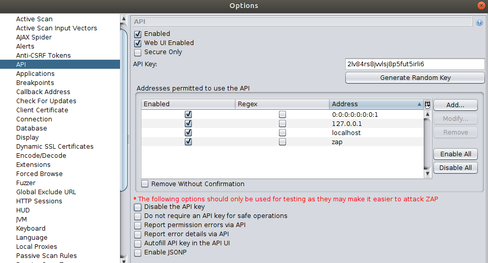Viewport: 488px width, 263px height.
Task: Click into the API Key text field
Action: click(x=414, y=64)
